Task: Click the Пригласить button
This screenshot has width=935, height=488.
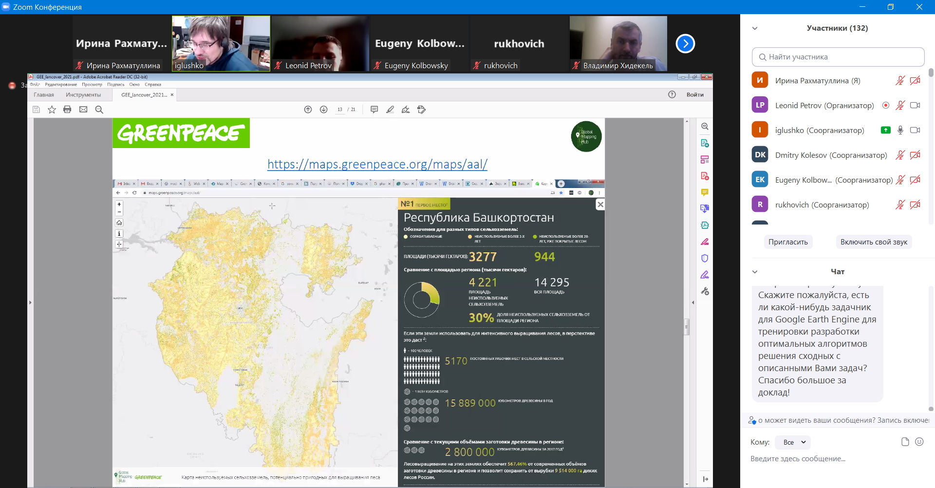Action: tap(788, 242)
